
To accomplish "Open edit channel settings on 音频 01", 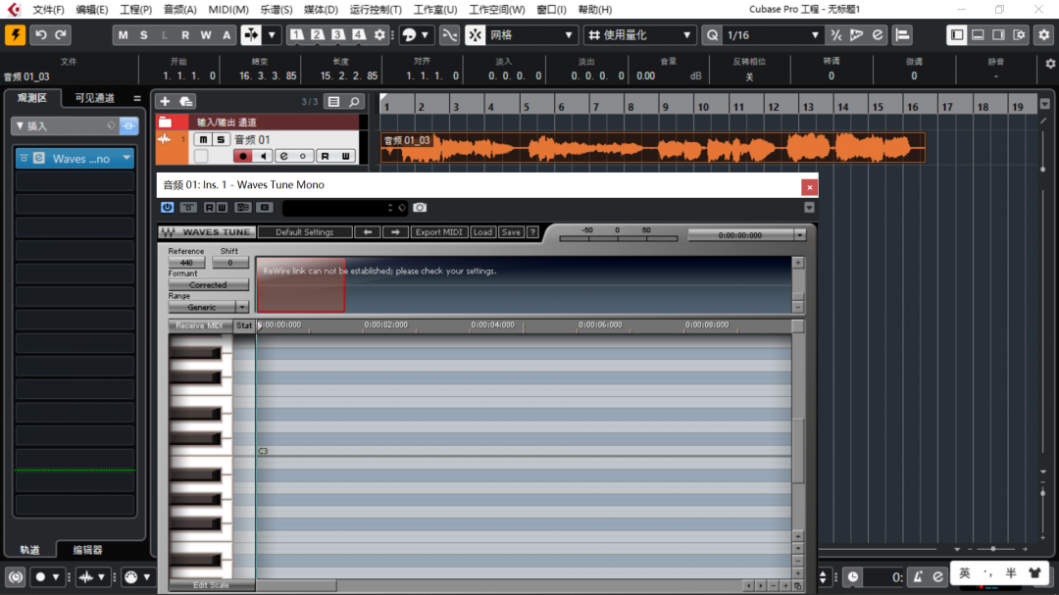I will click(x=283, y=156).
